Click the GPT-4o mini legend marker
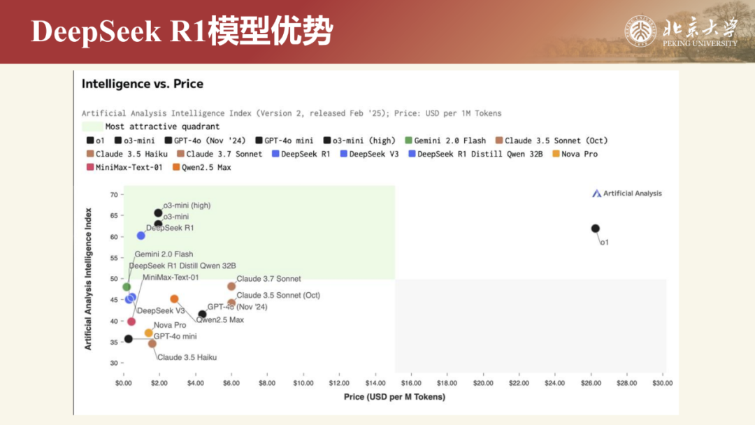The height and width of the screenshot is (425, 755). (257, 140)
